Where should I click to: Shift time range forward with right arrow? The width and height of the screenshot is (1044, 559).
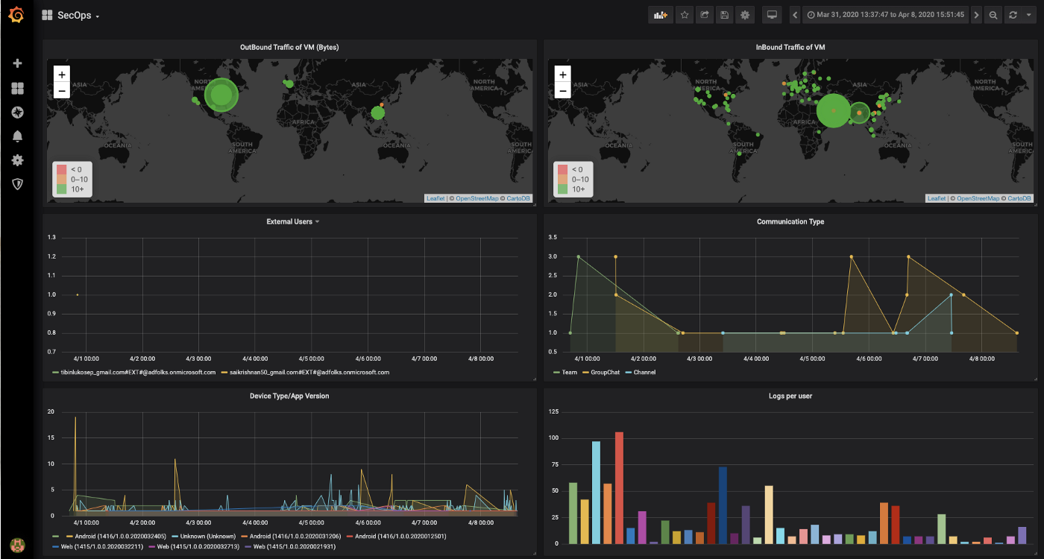[x=976, y=15]
